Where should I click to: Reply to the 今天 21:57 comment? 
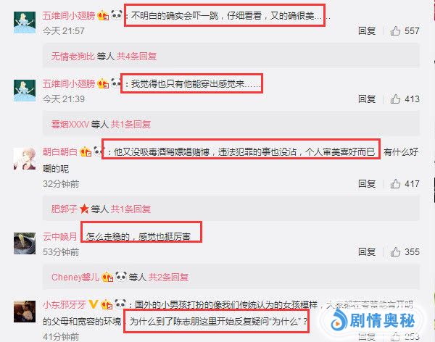[367, 30]
